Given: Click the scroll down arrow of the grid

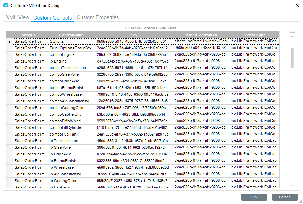Looking at the screenshot, I should point(292,185).
